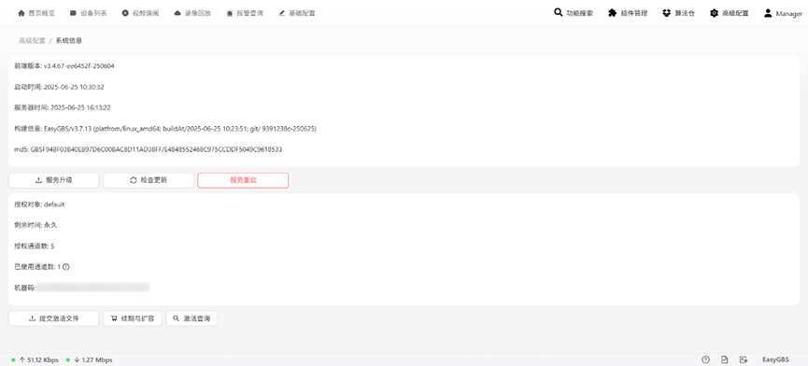Click image settings icon in status bar
Viewport: 808px width, 366px height.
tap(743, 359)
